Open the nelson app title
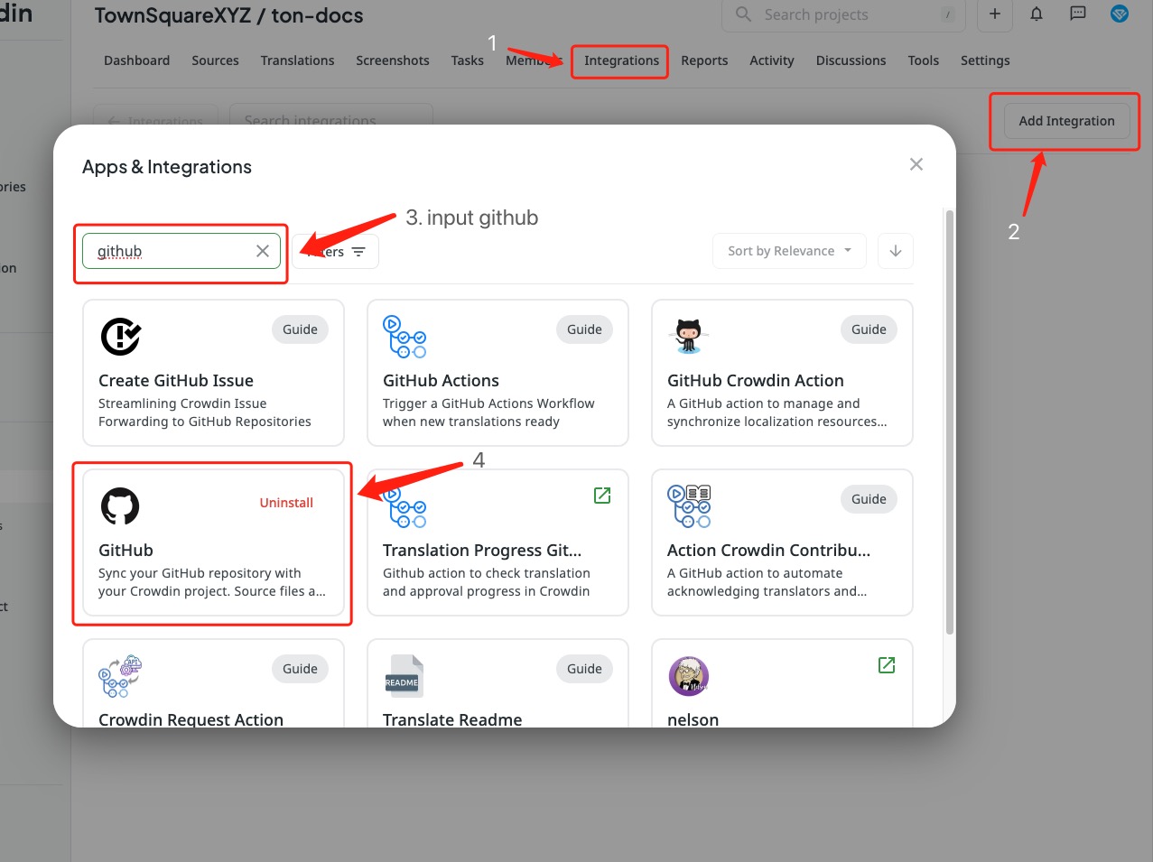The width and height of the screenshot is (1153, 862). click(x=693, y=718)
